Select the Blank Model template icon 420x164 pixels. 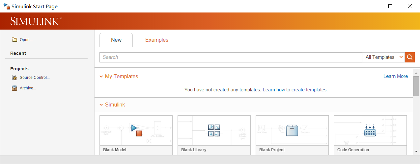click(x=136, y=130)
